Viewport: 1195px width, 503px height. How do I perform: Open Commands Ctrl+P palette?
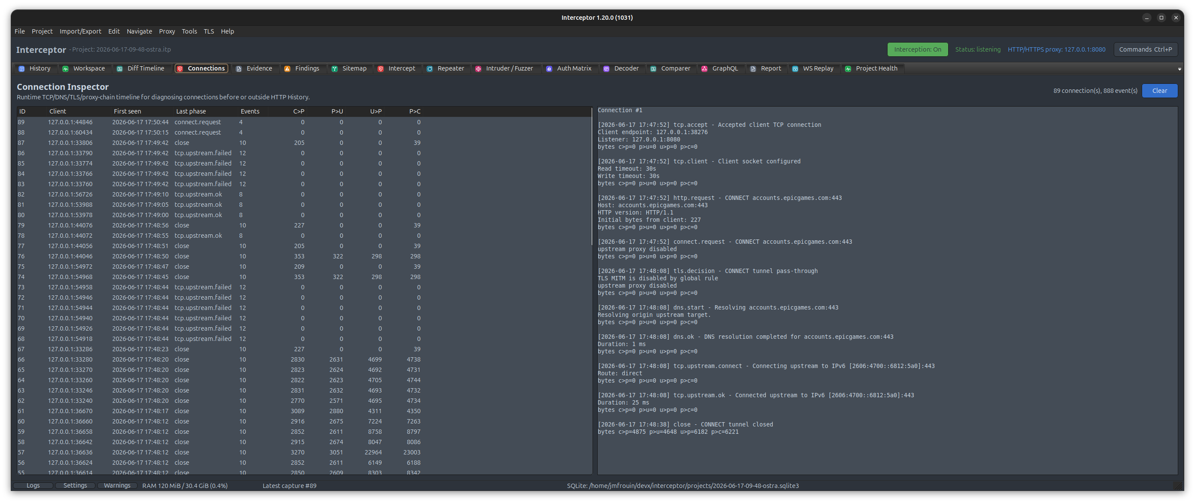(1146, 49)
